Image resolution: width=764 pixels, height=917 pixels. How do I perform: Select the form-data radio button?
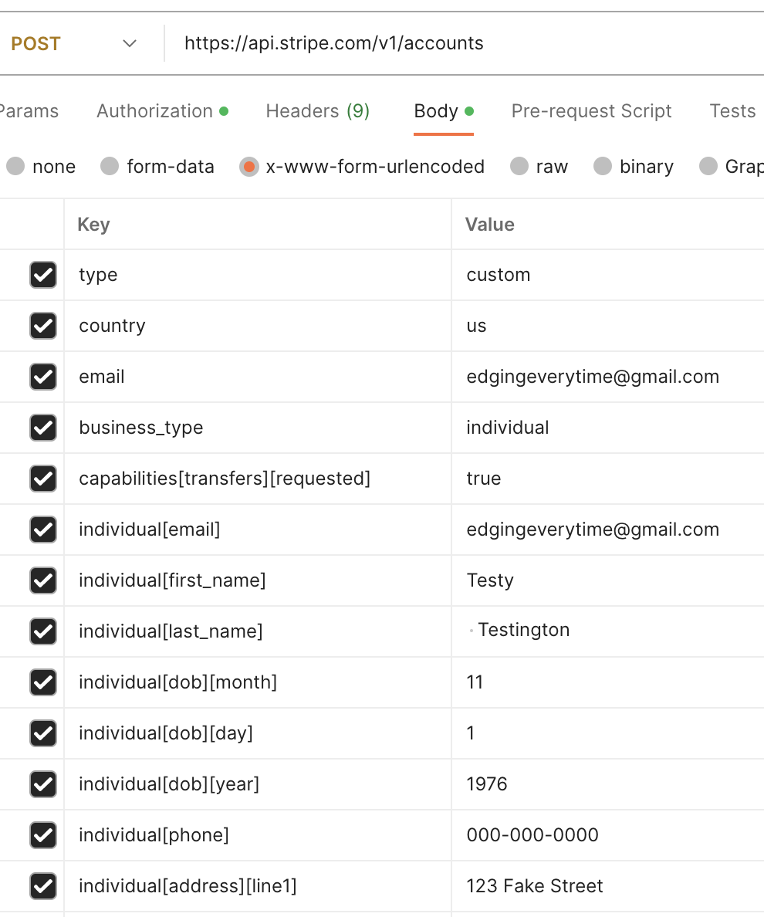pos(110,166)
